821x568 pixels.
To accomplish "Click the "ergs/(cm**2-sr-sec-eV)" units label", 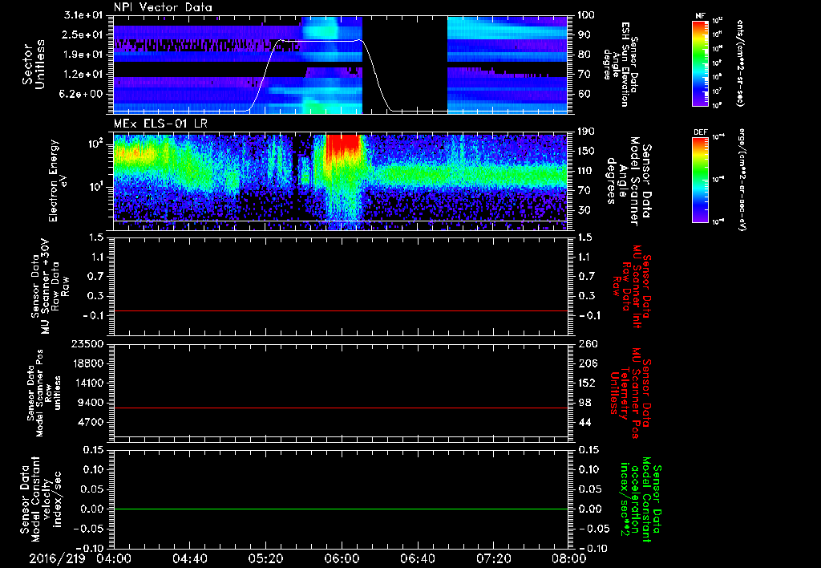I will [x=741, y=179].
